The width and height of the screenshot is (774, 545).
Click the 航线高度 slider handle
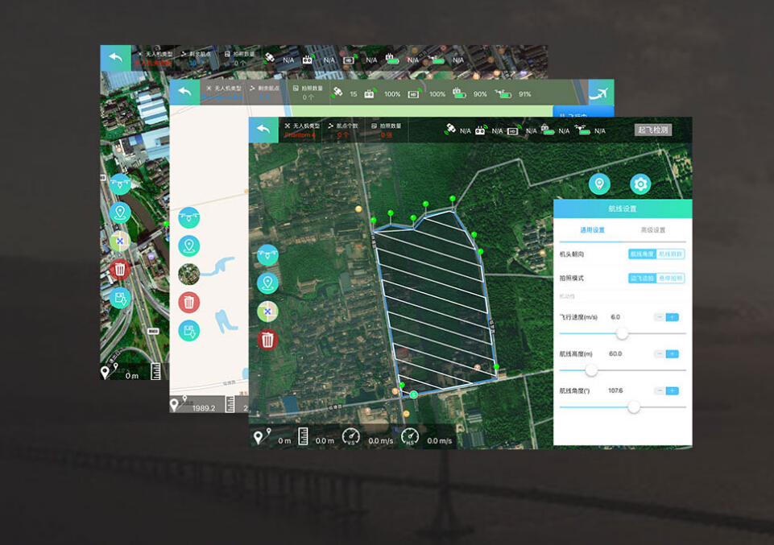tap(591, 370)
